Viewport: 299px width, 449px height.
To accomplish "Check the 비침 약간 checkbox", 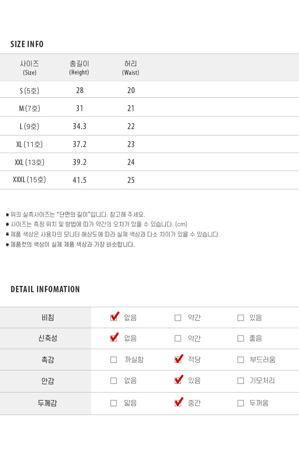I will [178, 318].
